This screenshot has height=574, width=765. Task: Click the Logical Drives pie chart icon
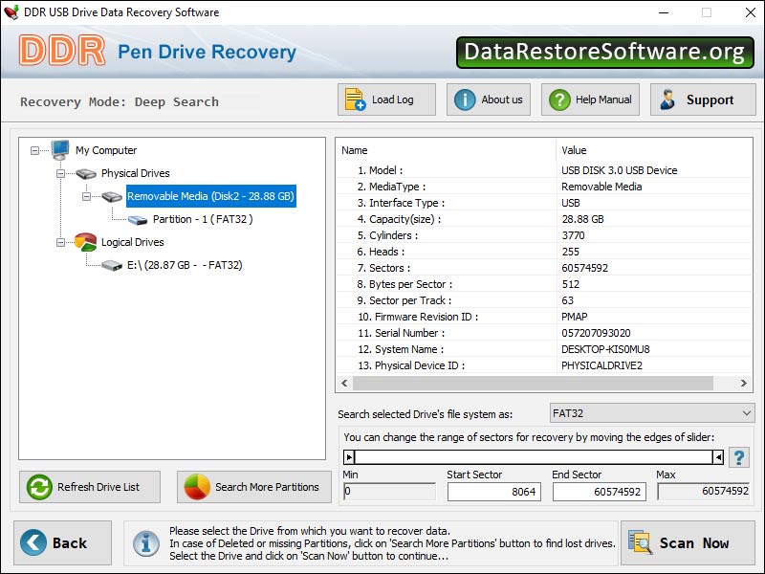[x=85, y=242]
